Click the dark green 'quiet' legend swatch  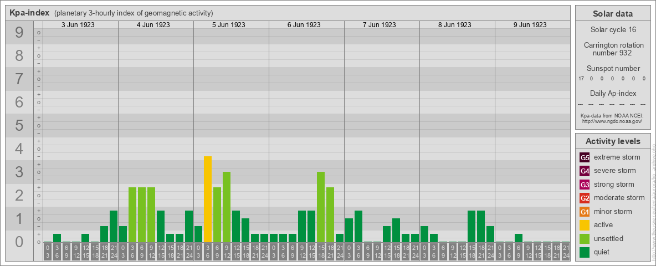(585, 252)
